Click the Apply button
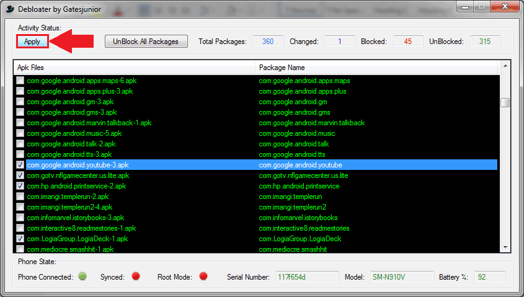The image size is (524, 297). (32, 42)
